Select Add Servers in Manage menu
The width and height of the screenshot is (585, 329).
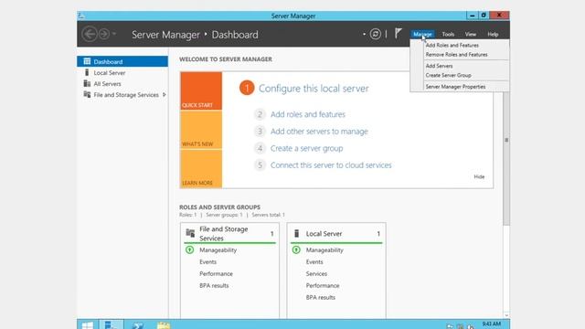tap(439, 66)
